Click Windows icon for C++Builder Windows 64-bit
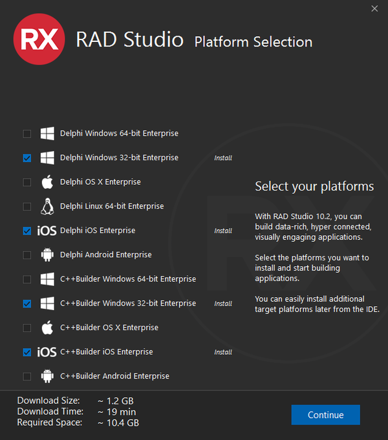This screenshot has height=440, width=388. [x=47, y=279]
